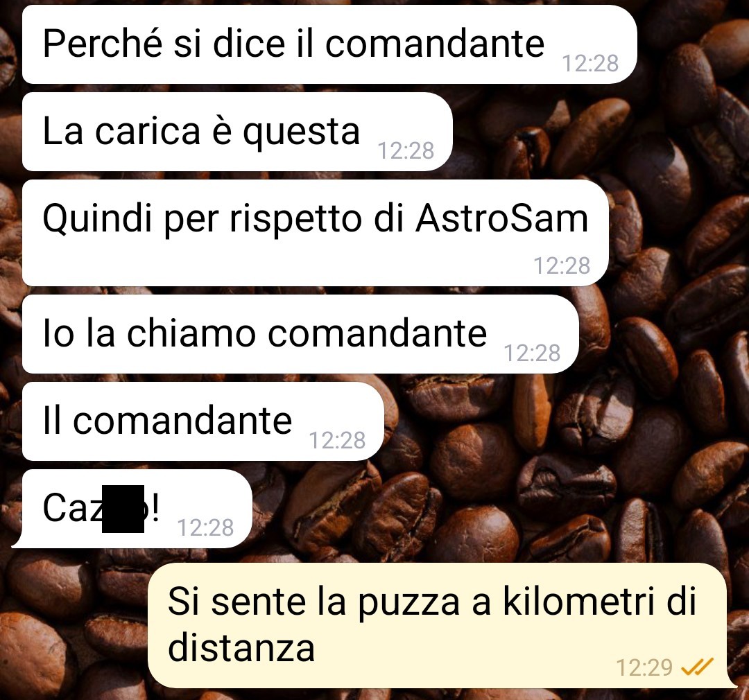Tap the black censor box on the last received message
Screen dimensions: 749x700
pos(123,509)
